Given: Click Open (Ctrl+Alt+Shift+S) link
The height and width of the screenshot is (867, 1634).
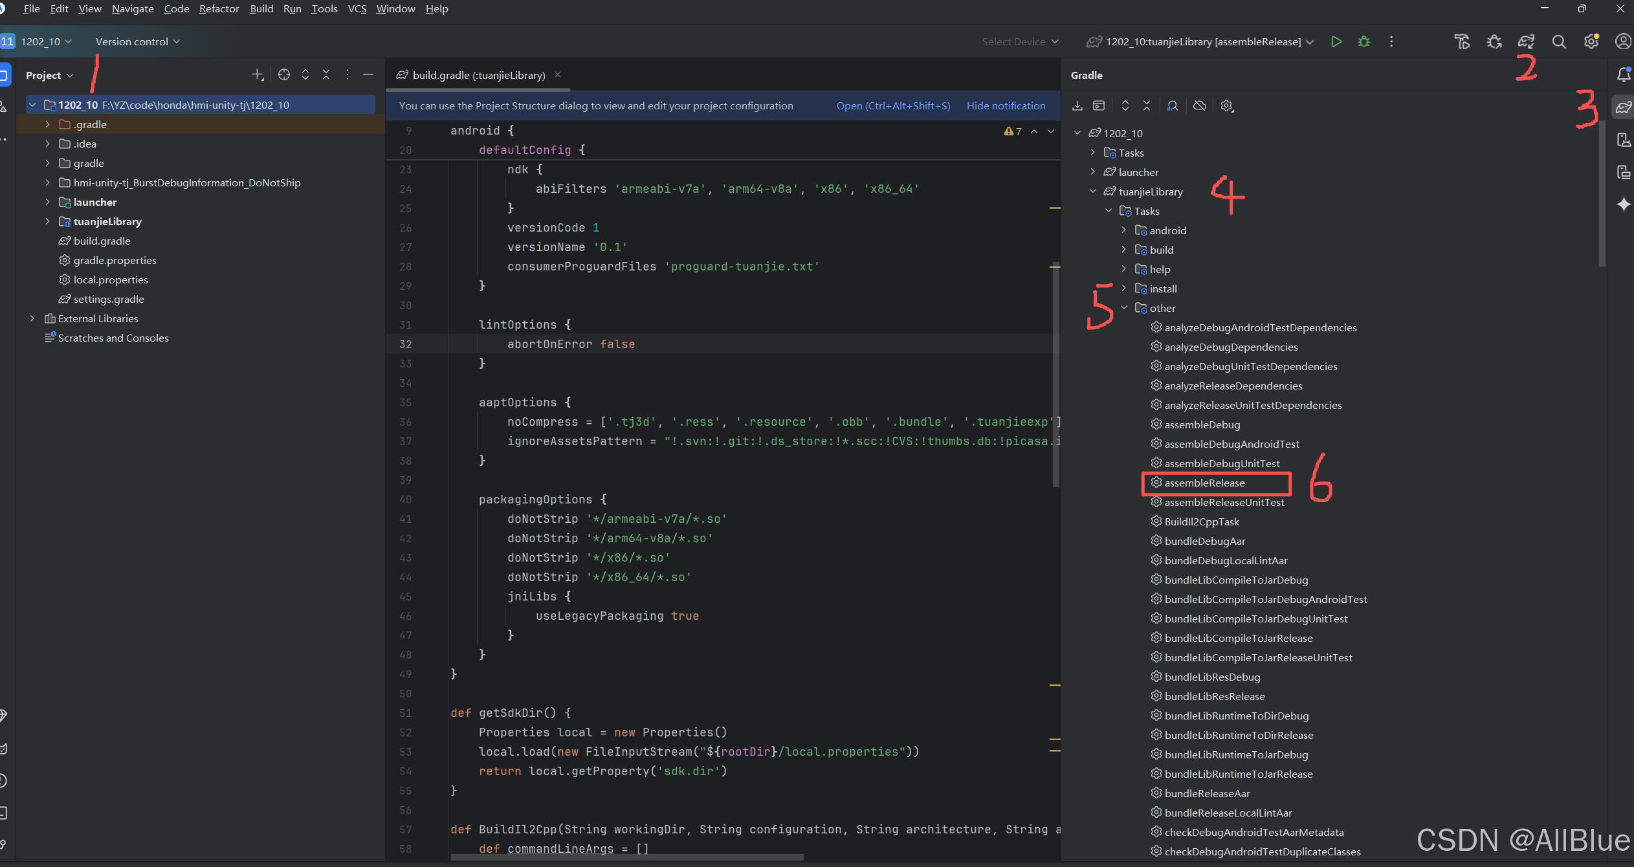Looking at the screenshot, I should 892,105.
